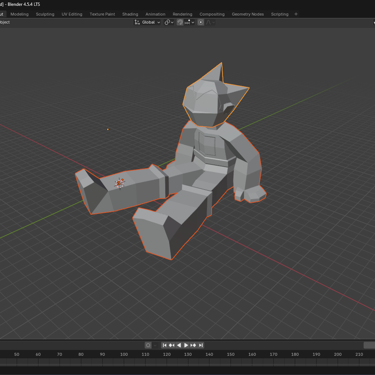Toggle snapping with the magnet icon
The image size is (375, 375).
coord(180,22)
